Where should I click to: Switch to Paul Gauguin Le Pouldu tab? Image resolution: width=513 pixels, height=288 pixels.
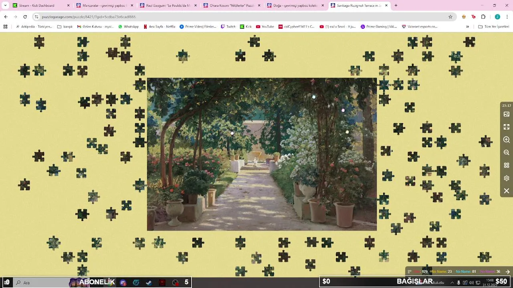168,6
